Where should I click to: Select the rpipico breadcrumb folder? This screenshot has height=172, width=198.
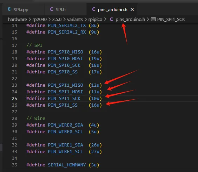pos(95,19)
